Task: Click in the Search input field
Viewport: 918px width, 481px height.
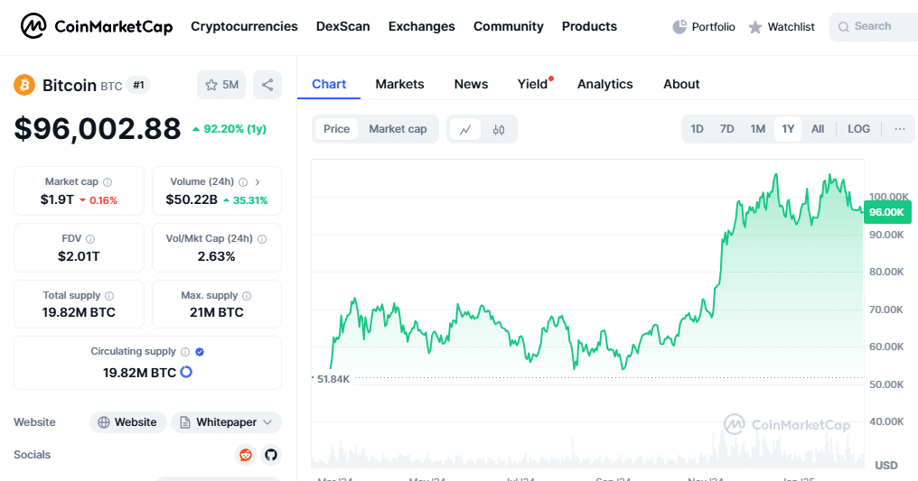Action: 874,27
